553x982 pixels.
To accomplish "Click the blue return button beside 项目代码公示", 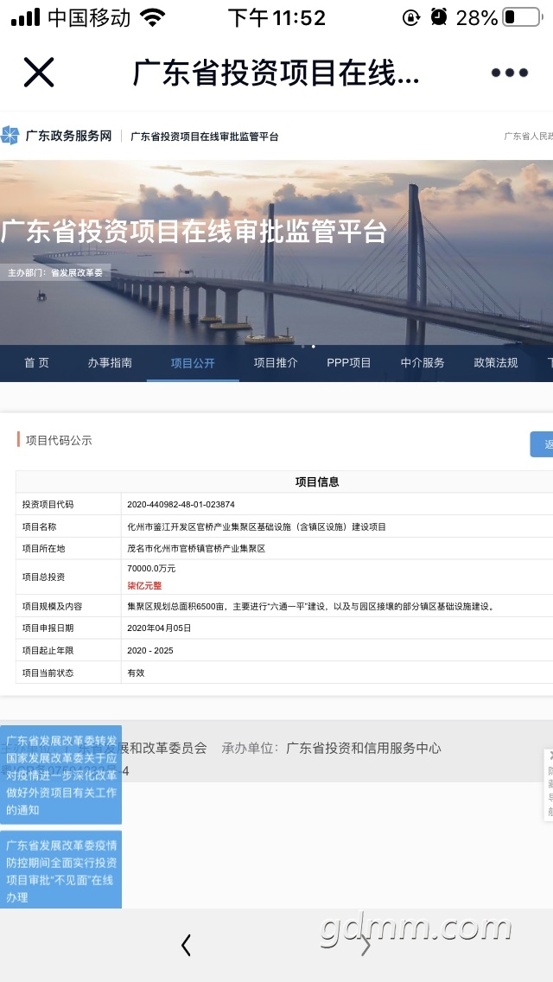I will click(542, 444).
